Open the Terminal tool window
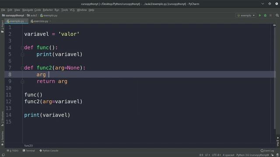 click(29, 150)
